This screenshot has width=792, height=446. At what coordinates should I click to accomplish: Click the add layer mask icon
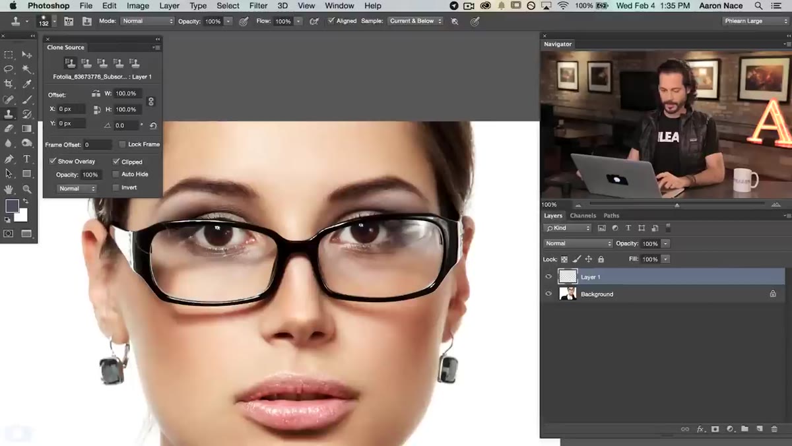click(715, 429)
